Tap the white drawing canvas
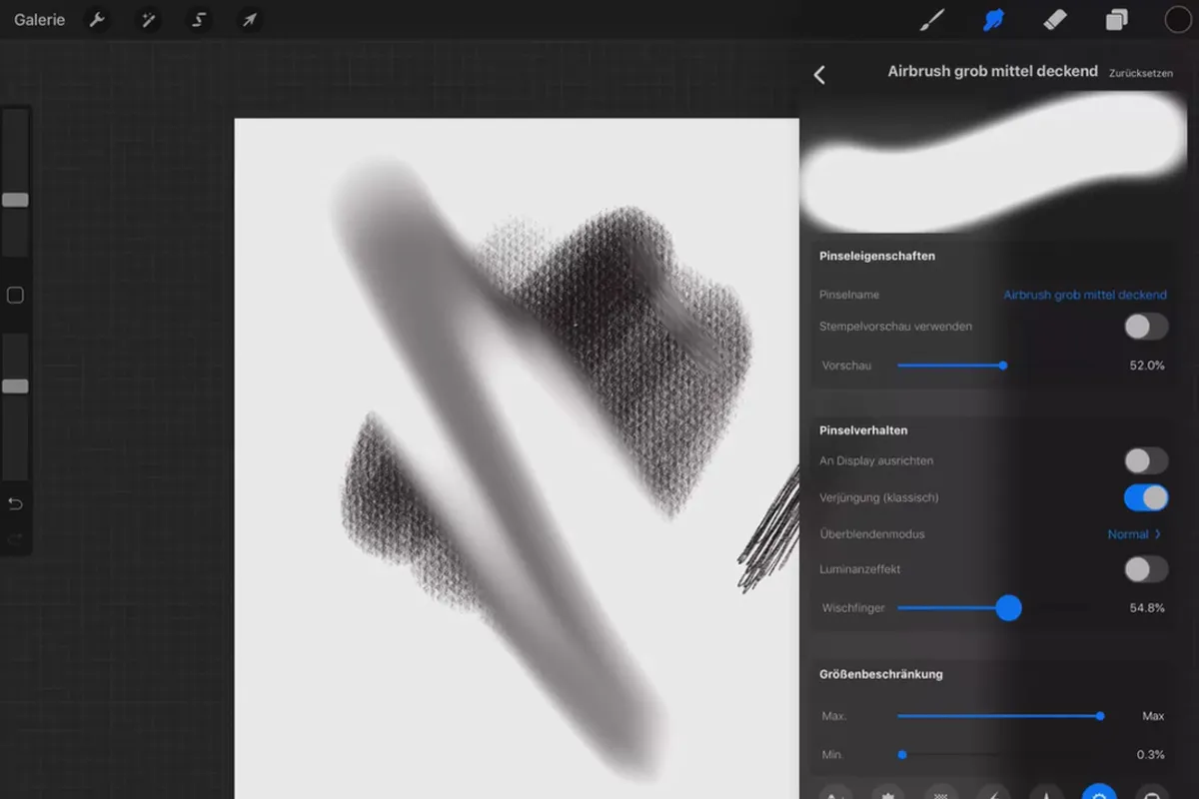Image resolution: width=1199 pixels, height=799 pixels. click(x=517, y=458)
